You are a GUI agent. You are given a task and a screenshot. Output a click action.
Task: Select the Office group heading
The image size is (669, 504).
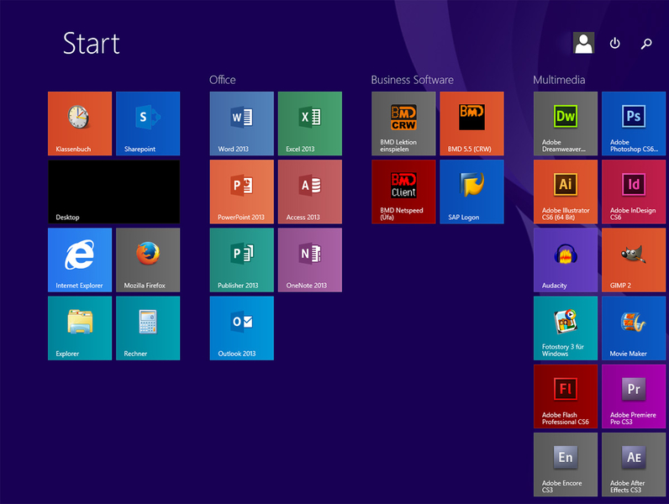(x=222, y=80)
